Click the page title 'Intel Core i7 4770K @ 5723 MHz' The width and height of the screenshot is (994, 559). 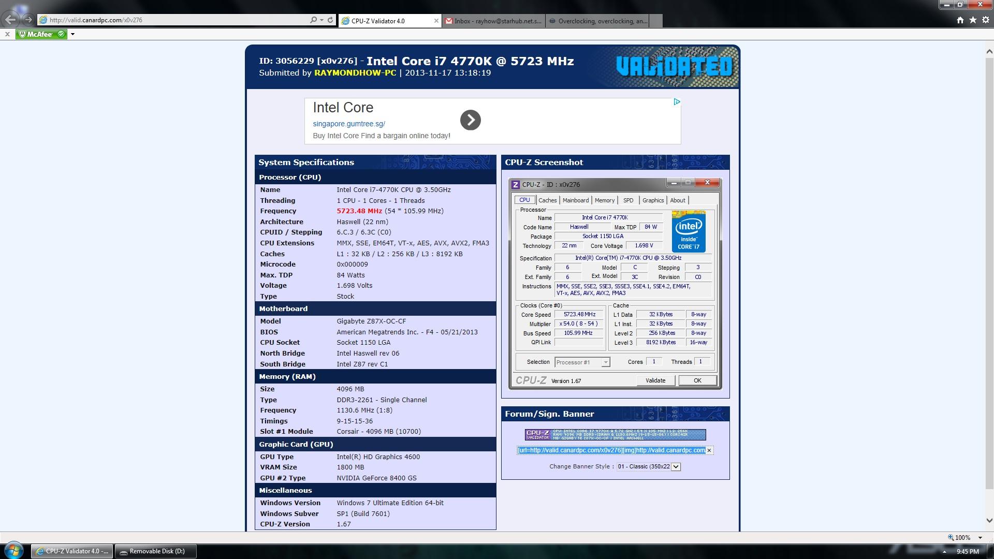tap(470, 61)
